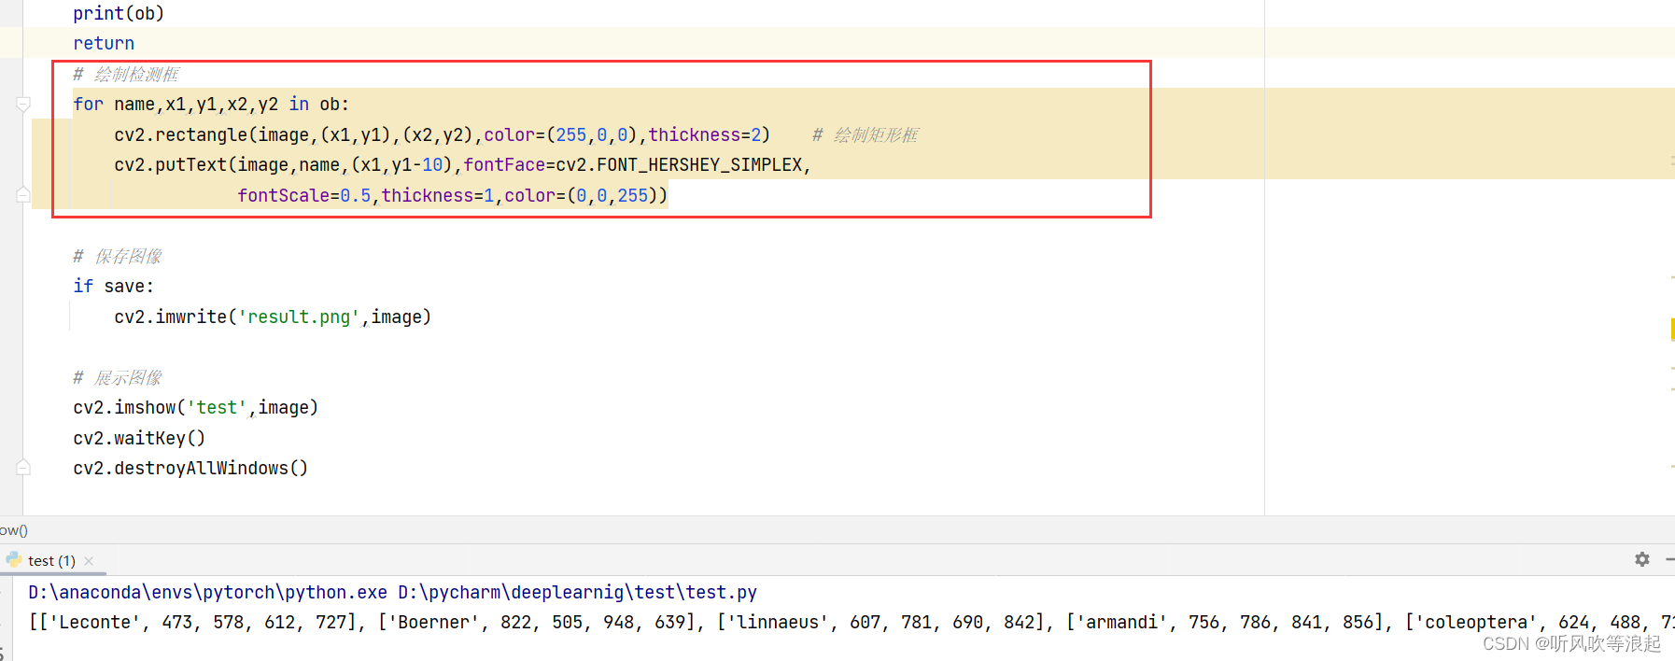Click 'result.png' string in code

(x=299, y=317)
